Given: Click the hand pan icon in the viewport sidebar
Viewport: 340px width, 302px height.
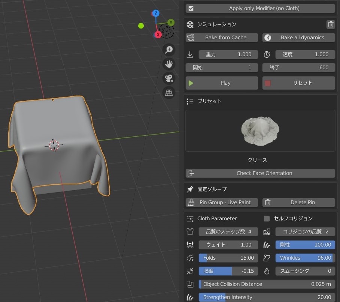Looking at the screenshot, I should pos(169,64).
